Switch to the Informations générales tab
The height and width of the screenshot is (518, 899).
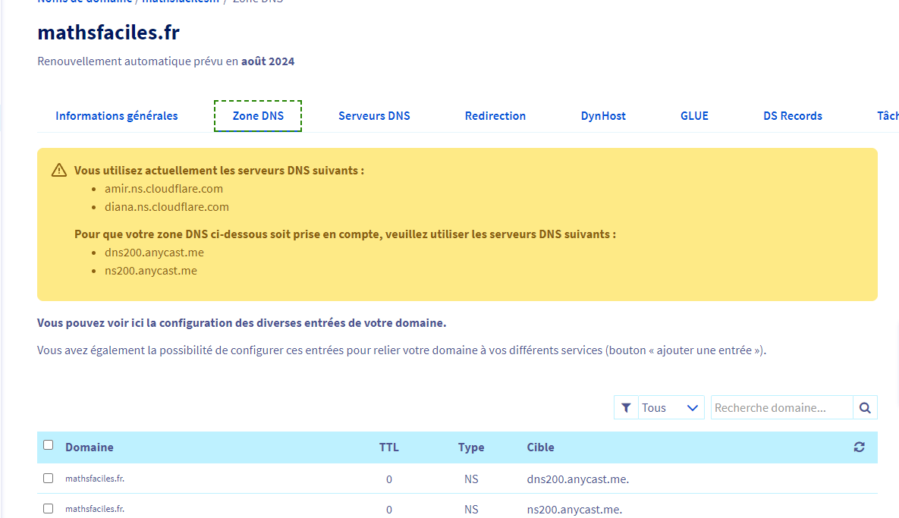pyautogui.click(x=117, y=116)
